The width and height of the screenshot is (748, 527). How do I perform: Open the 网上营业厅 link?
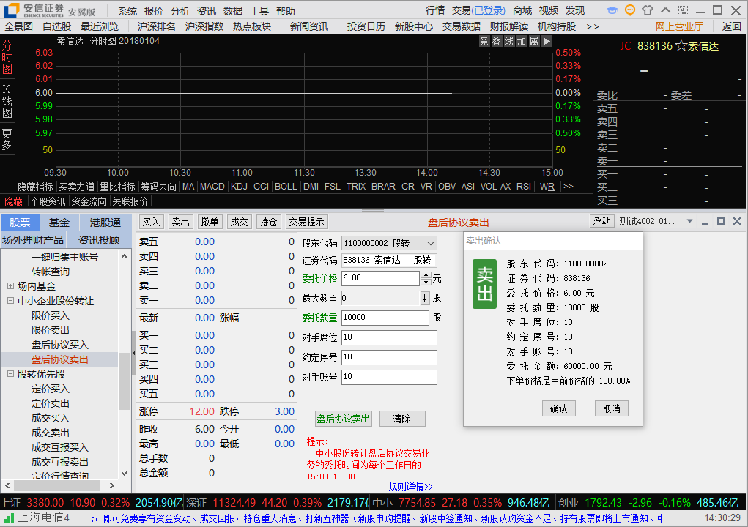click(679, 26)
